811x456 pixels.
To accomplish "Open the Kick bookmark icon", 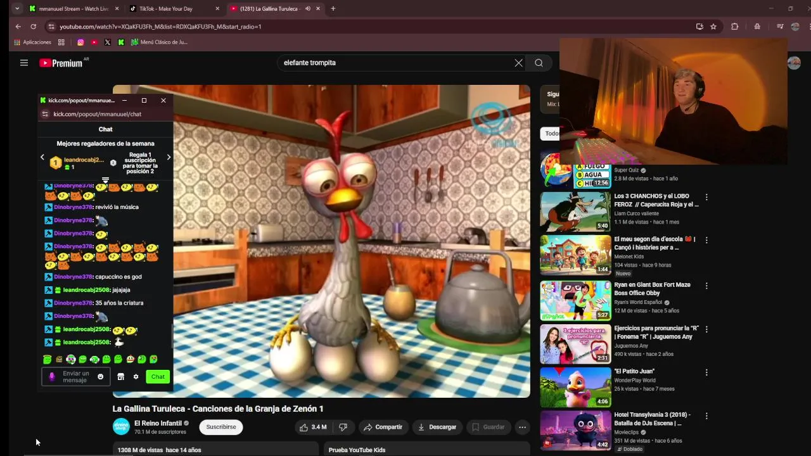I will [x=120, y=42].
